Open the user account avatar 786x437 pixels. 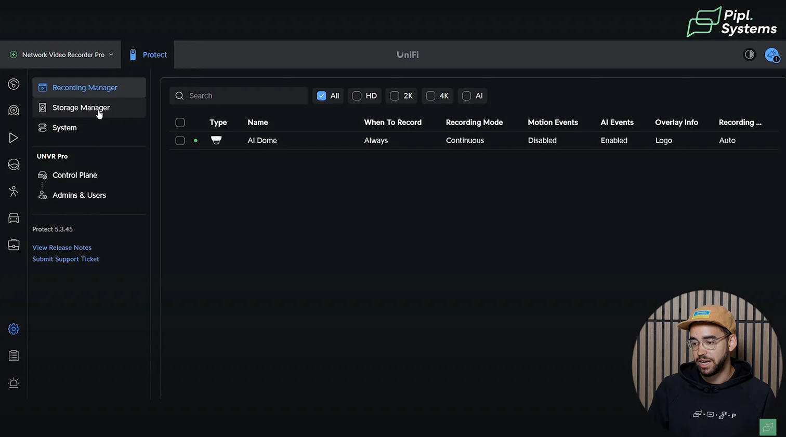point(772,54)
